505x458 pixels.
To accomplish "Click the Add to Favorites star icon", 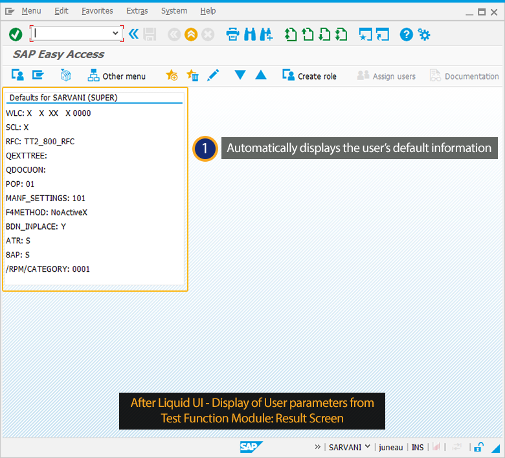I will [172, 76].
